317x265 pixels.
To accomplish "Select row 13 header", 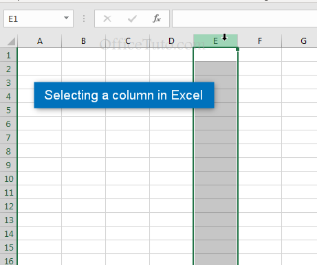I will click(8, 220).
